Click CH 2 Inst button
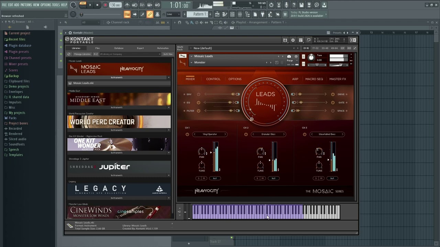The image size is (440, 247). (x=274, y=178)
